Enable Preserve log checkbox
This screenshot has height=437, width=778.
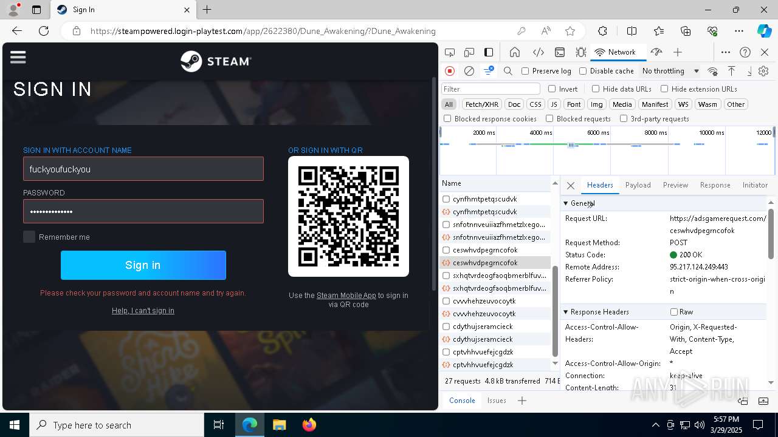click(526, 71)
